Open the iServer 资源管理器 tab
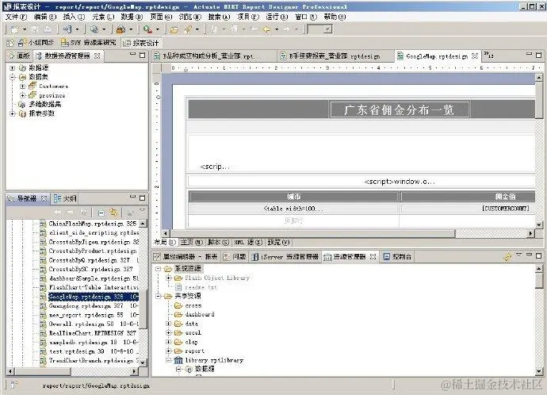Viewport: 547px width, 395px height. 285,257
